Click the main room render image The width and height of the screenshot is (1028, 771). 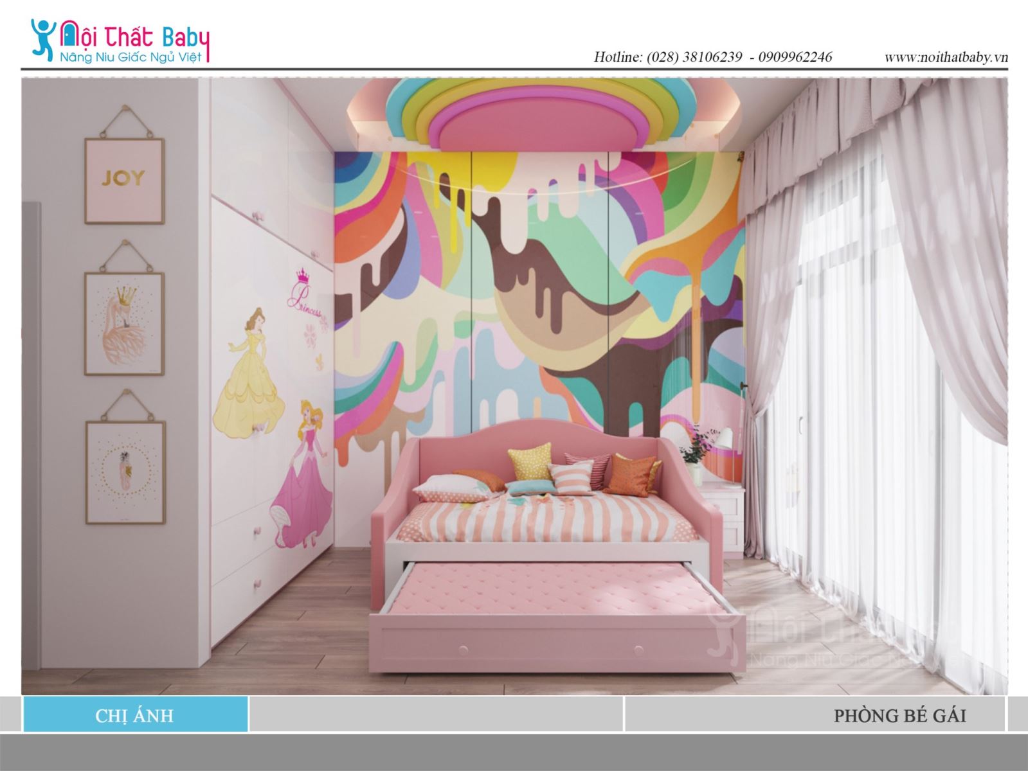(x=514, y=385)
